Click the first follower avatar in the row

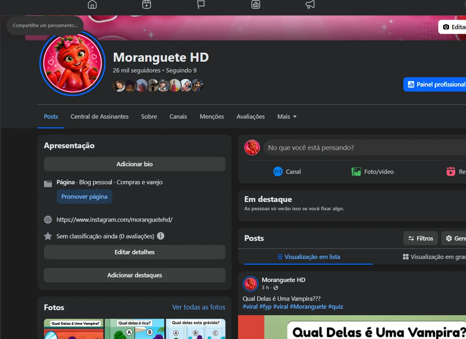118,85
